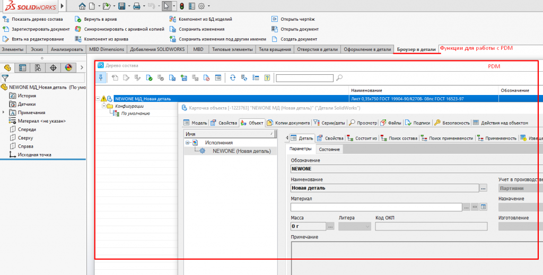Click the search field in Дерево состава toolbar
Viewport: 543px width, 275px height.
[x=305, y=78]
